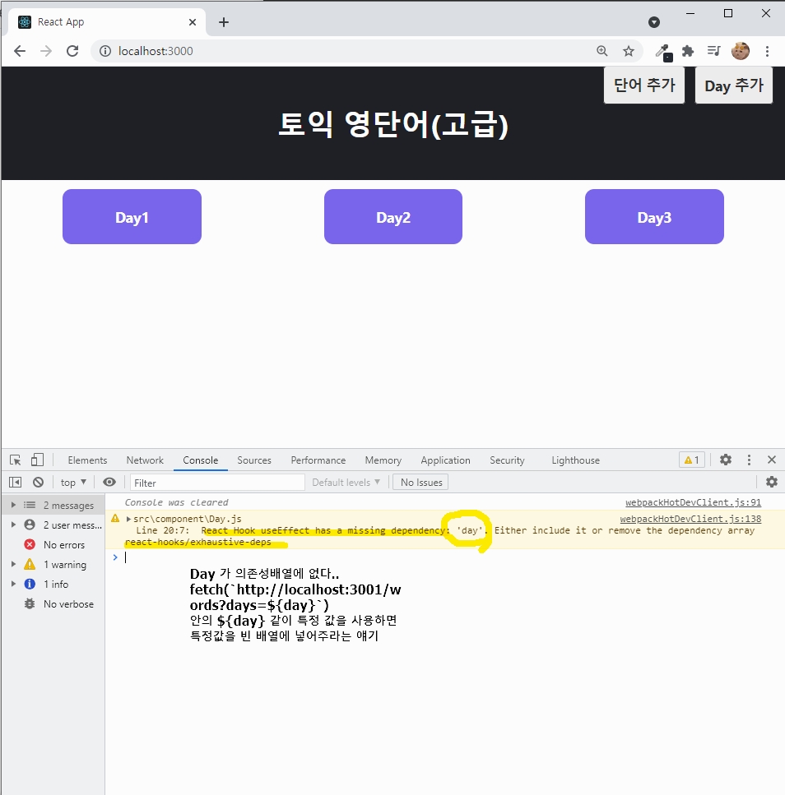The width and height of the screenshot is (785, 795).
Task: Click the No Issues button
Action: (421, 482)
